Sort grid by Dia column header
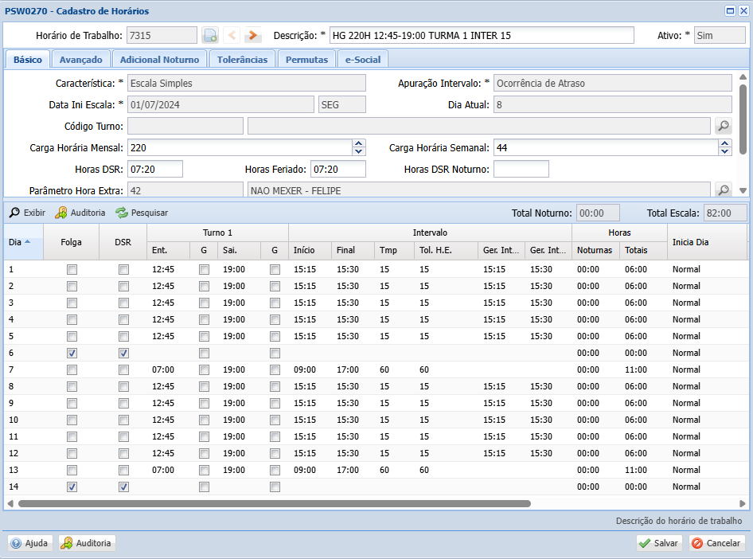The width and height of the screenshot is (753, 559). coord(24,242)
